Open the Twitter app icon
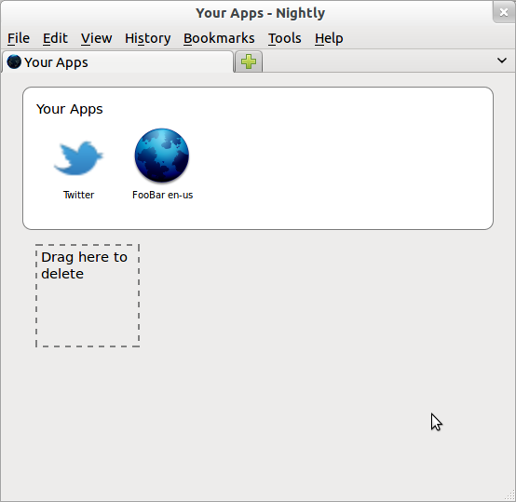 pyautogui.click(x=78, y=158)
